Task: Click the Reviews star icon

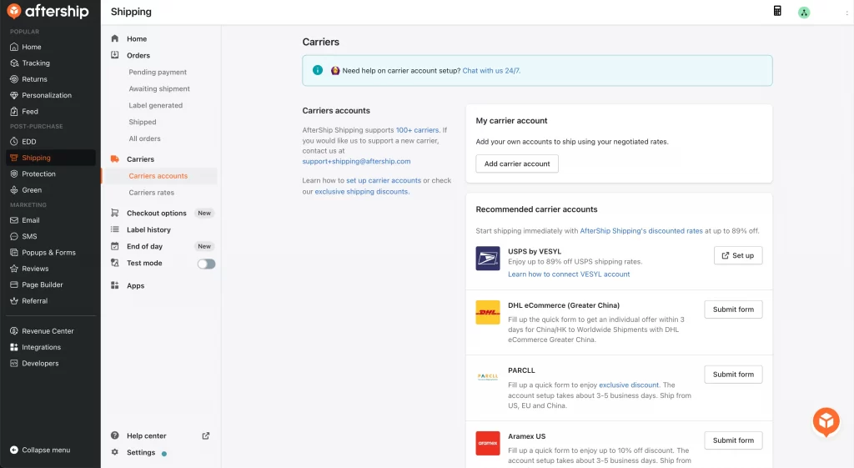Action: [x=14, y=269]
